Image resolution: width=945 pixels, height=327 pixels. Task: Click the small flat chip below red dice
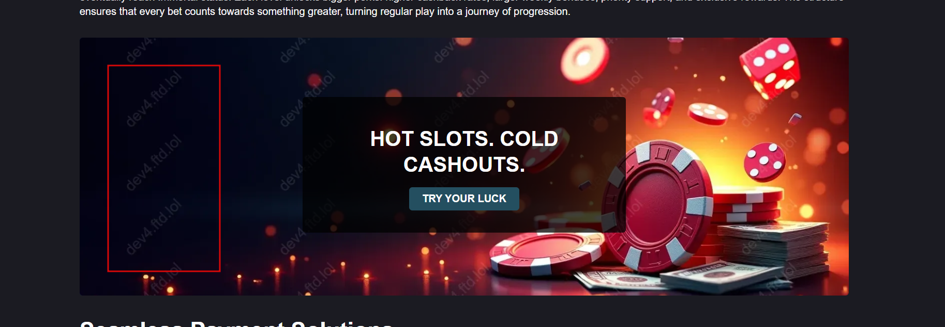point(708,113)
